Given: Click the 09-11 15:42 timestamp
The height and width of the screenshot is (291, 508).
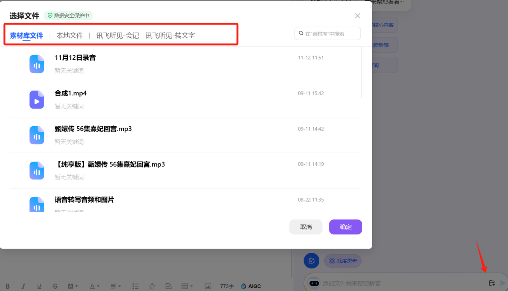Looking at the screenshot, I should pos(311,93).
